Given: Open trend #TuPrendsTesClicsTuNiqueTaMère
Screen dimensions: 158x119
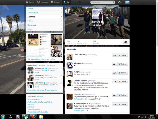Looking at the screenshot, I should tap(40, 102).
